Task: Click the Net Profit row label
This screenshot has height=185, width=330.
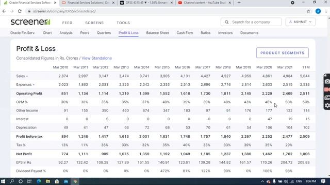Action: coord(24,154)
